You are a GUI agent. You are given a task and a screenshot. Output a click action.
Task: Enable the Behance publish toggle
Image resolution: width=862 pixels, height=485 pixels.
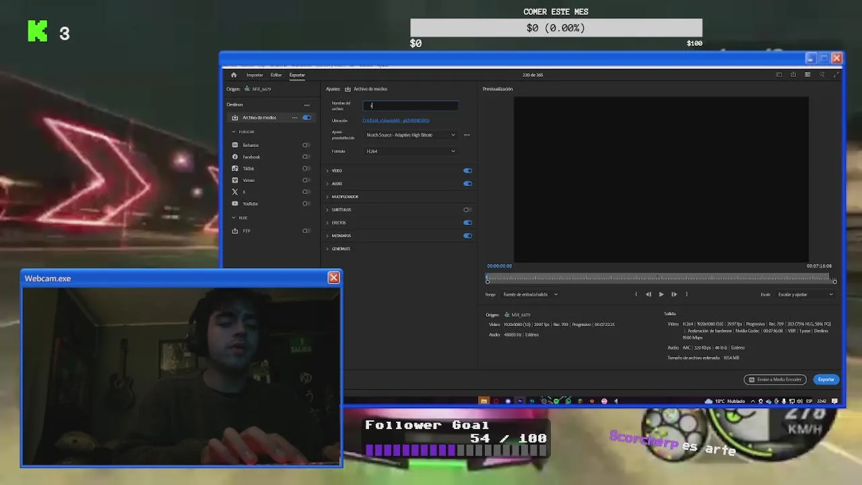tap(306, 145)
